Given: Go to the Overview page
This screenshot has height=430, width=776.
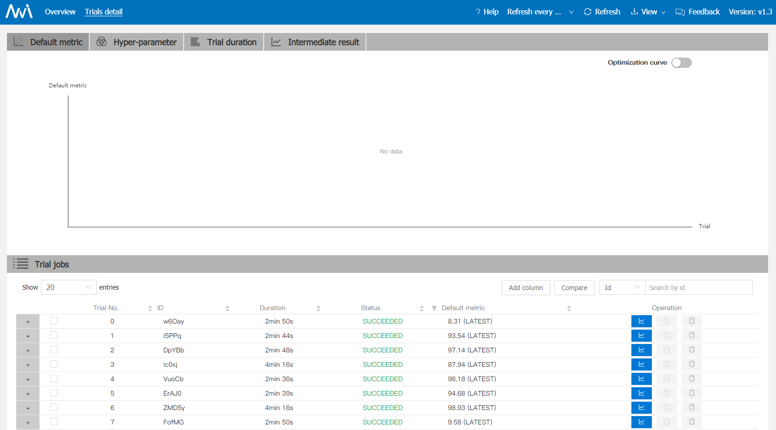Looking at the screenshot, I should tap(60, 11).
